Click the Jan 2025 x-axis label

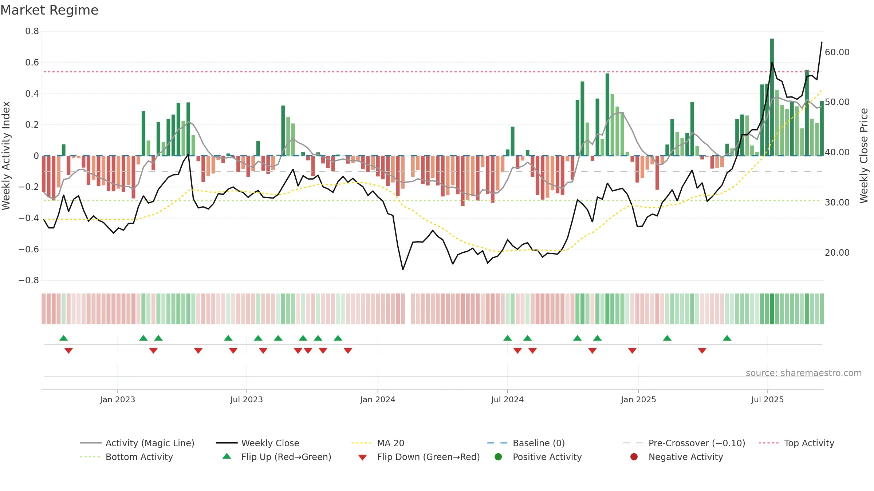click(638, 399)
